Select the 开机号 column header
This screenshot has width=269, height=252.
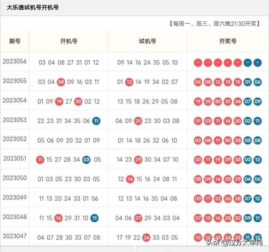69,41
